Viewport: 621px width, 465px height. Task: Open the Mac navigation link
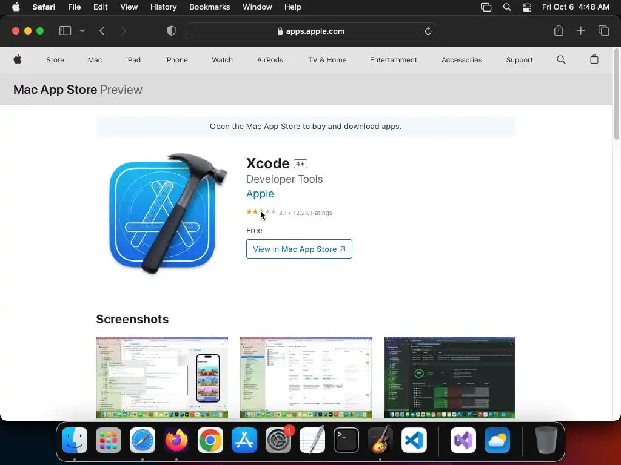pyautogui.click(x=95, y=60)
